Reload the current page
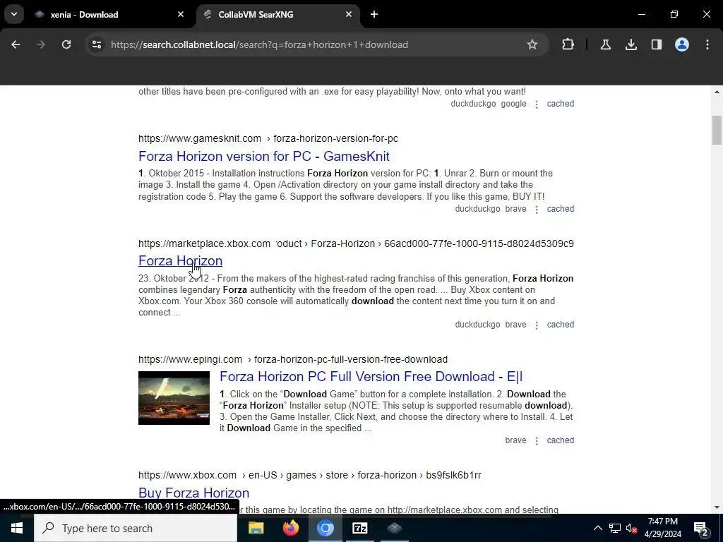 tap(66, 44)
